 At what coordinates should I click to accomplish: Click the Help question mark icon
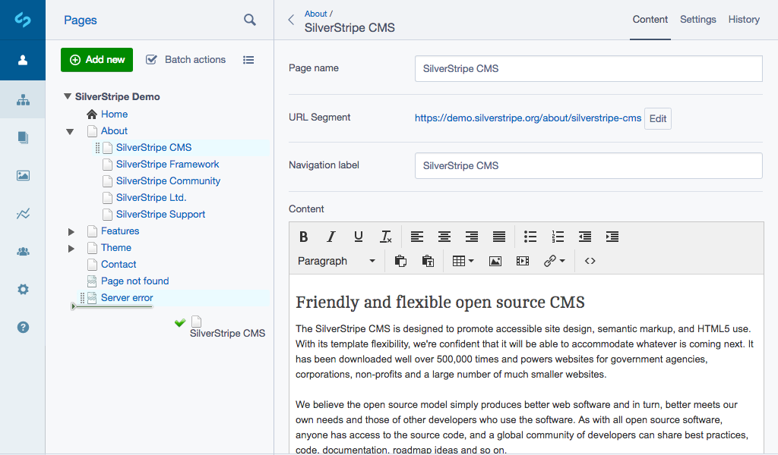pos(23,327)
